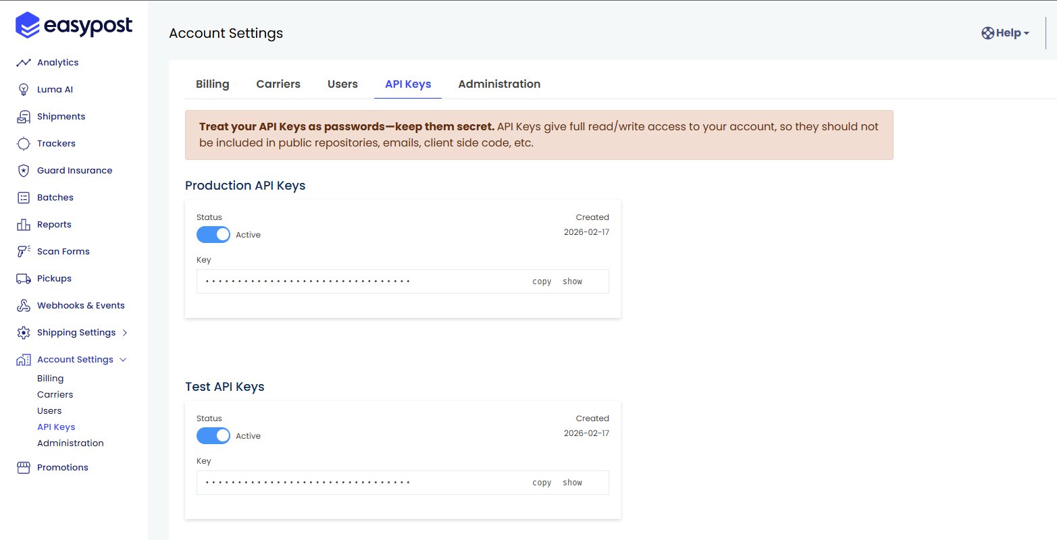1057x540 pixels.
Task: Switch to the Carriers tab
Action: pos(278,84)
